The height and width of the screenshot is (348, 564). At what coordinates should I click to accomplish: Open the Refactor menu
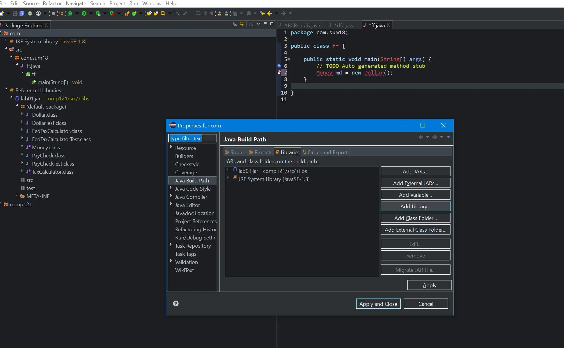(52, 3)
